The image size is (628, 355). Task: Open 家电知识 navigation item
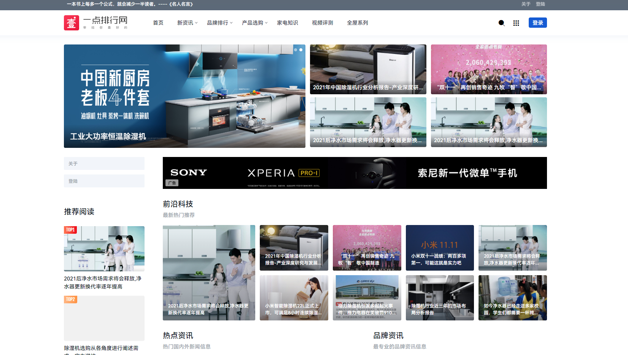(288, 23)
